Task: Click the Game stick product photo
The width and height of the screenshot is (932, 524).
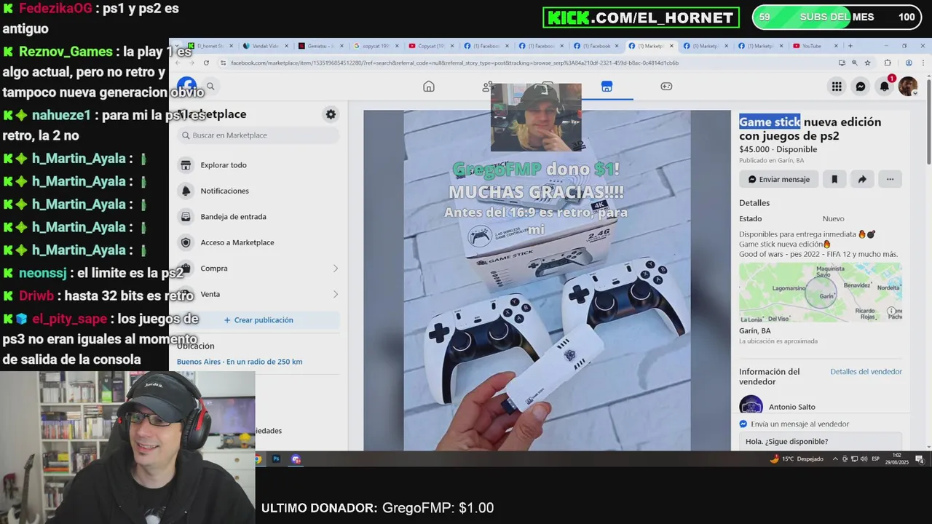Action: pyautogui.click(x=547, y=280)
